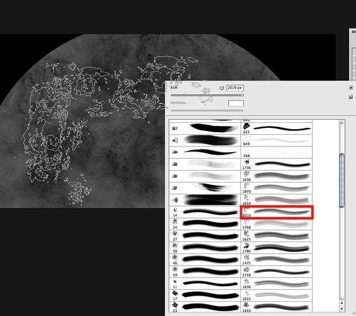Click the create new brush preset icon

pyautogui.click(x=350, y=97)
